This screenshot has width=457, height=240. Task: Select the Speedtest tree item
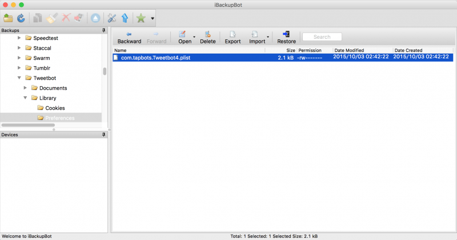point(46,38)
